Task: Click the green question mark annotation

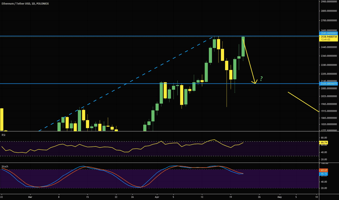Action: [262, 79]
